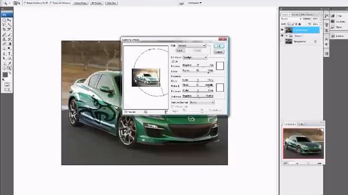Screen dimensions: 348x195
Task: Expand the layer group arrow
Action: click(287, 36)
